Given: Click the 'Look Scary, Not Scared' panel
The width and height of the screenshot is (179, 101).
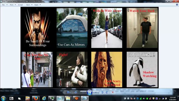Looking at the screenshot, I should point(107,69).
